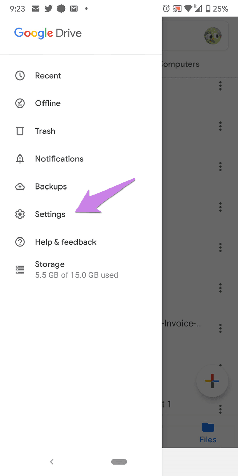
Task: Open the Recent menu item
Action: [x=81, y=76]
